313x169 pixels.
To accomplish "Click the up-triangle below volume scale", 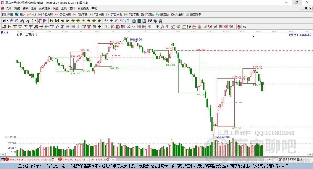I will (3, 154).
